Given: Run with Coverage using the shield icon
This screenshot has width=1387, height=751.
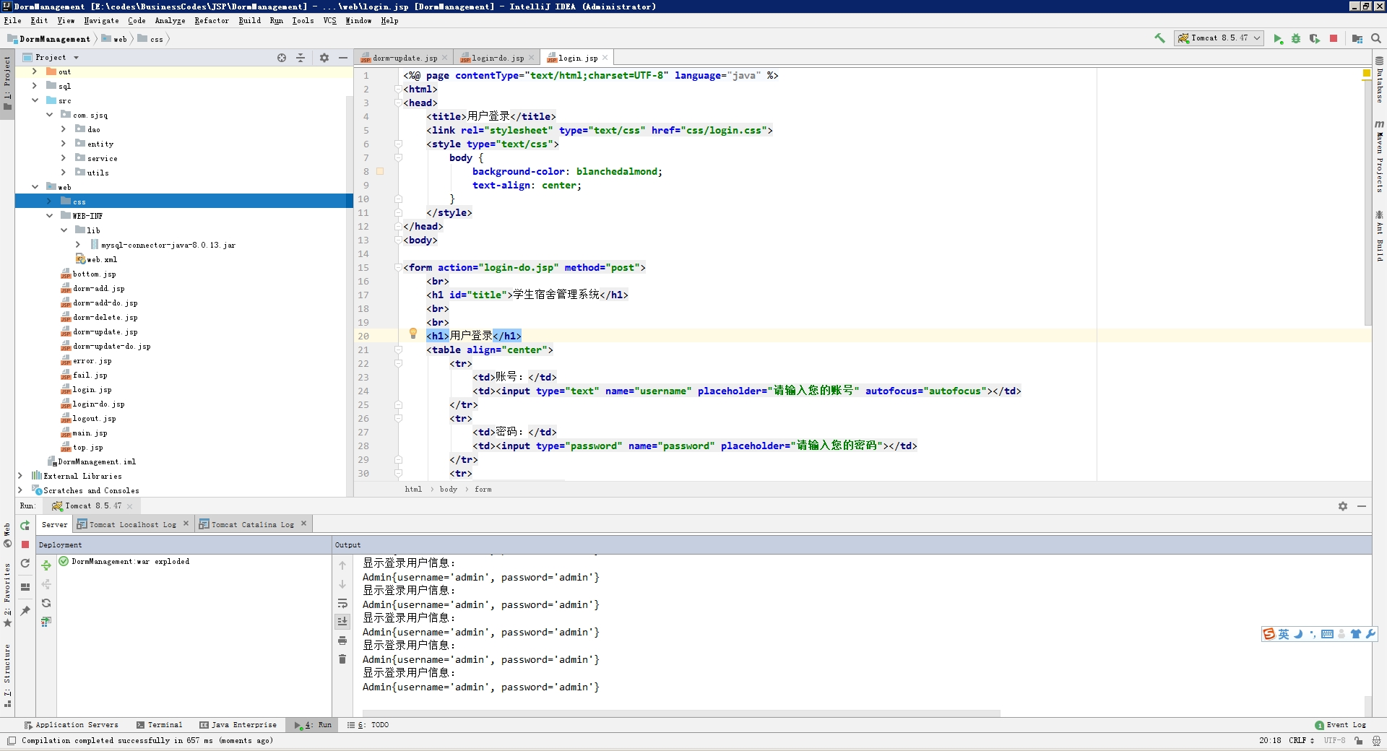Looking at the screenshot, I should click(x=1314, y=38).
